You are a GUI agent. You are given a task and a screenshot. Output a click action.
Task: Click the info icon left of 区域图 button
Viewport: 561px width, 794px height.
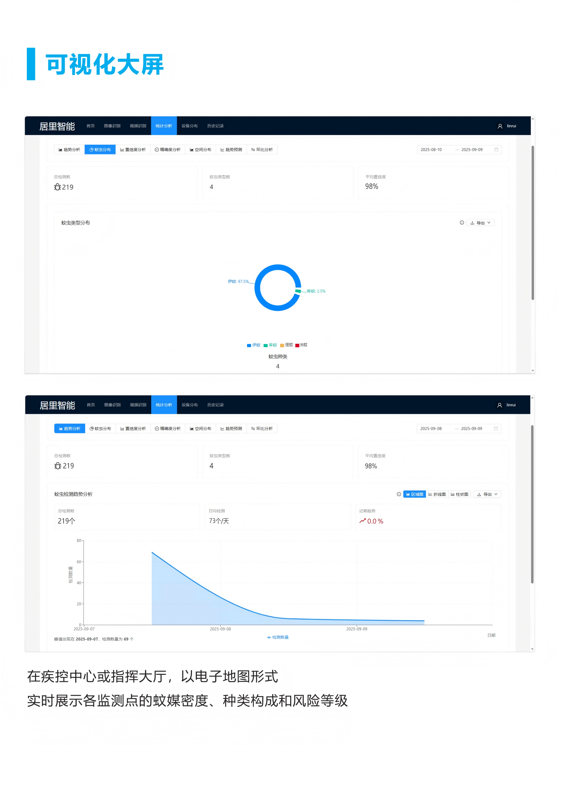(x=399, y=494)
